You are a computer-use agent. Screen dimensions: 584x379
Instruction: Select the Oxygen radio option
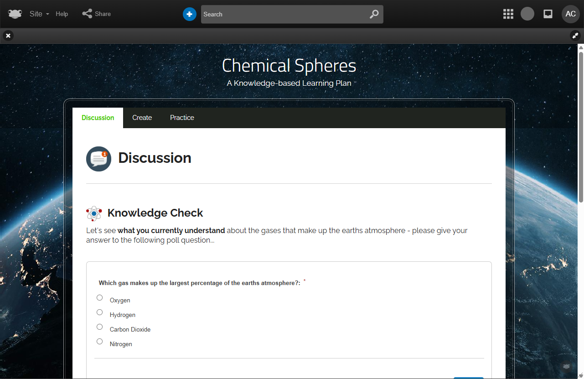100,298
